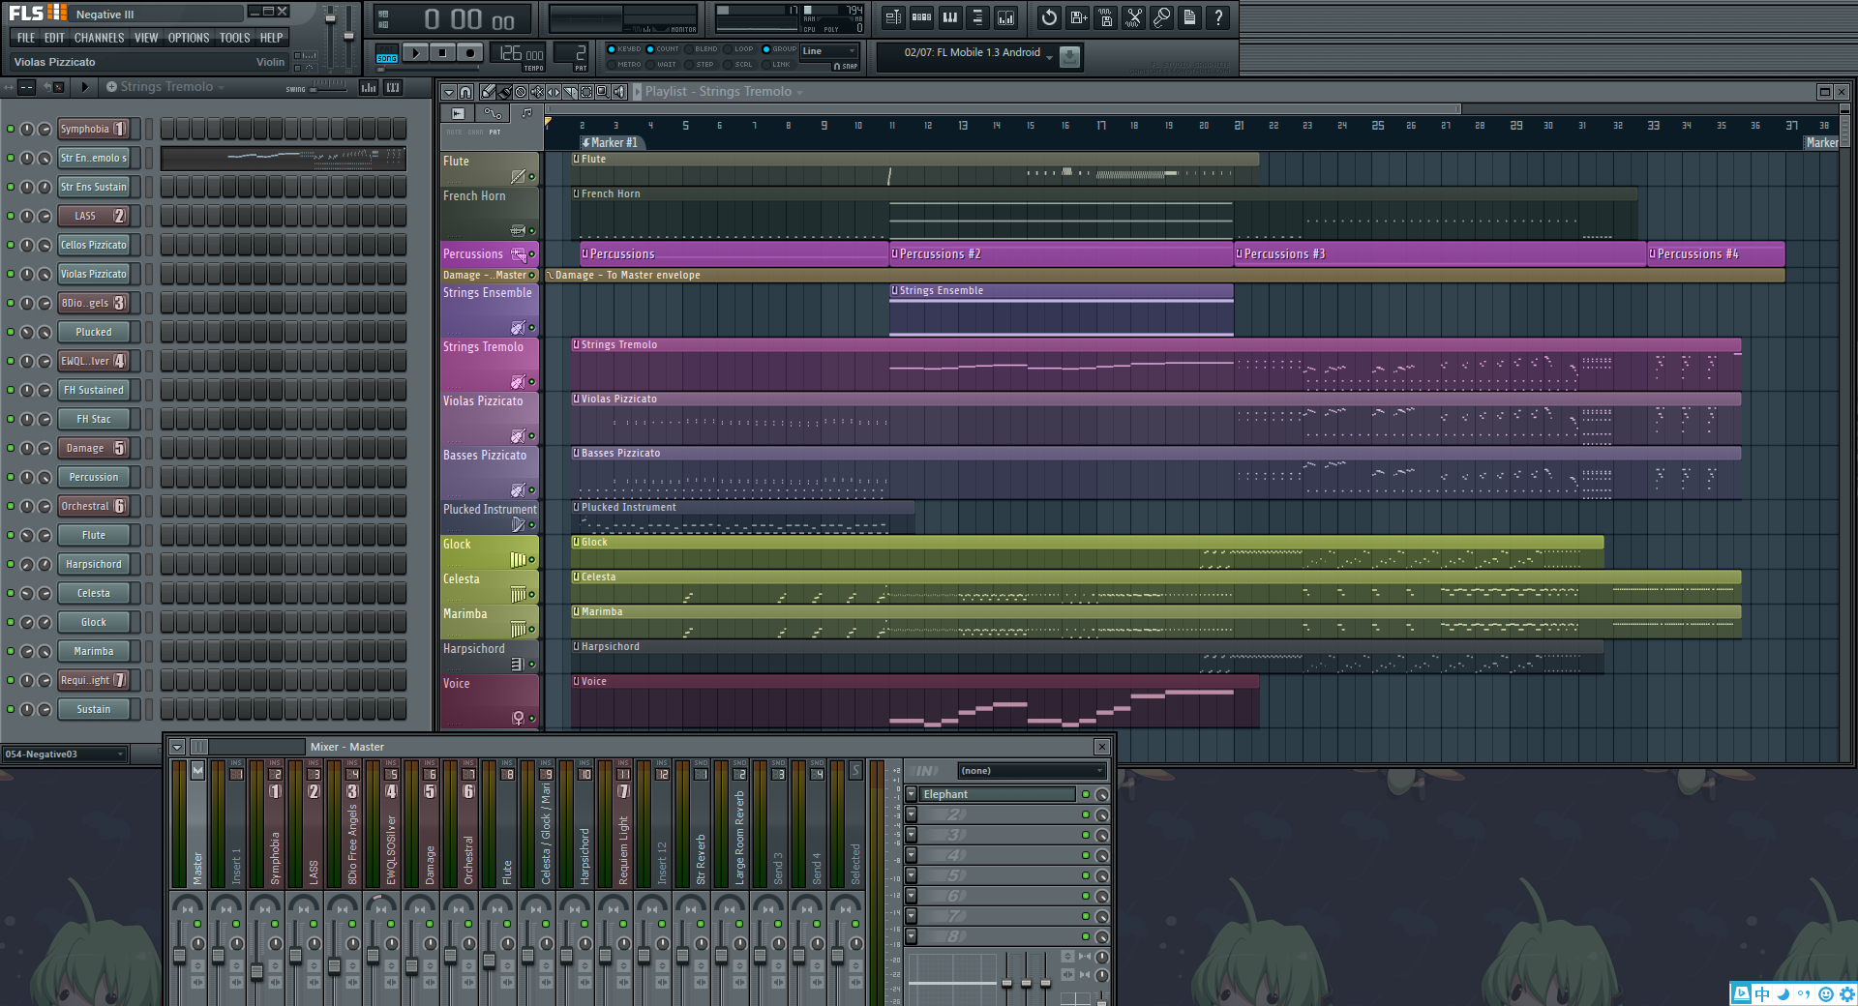Click the Percussions #2 clip in the playlist
Viewport: 1858px width, 1006px height.
(x=1061, y=253)
